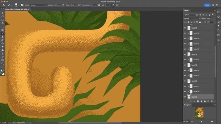
Task: Hide Layer 41 with eye icon
Action: [x=185, y=86]
